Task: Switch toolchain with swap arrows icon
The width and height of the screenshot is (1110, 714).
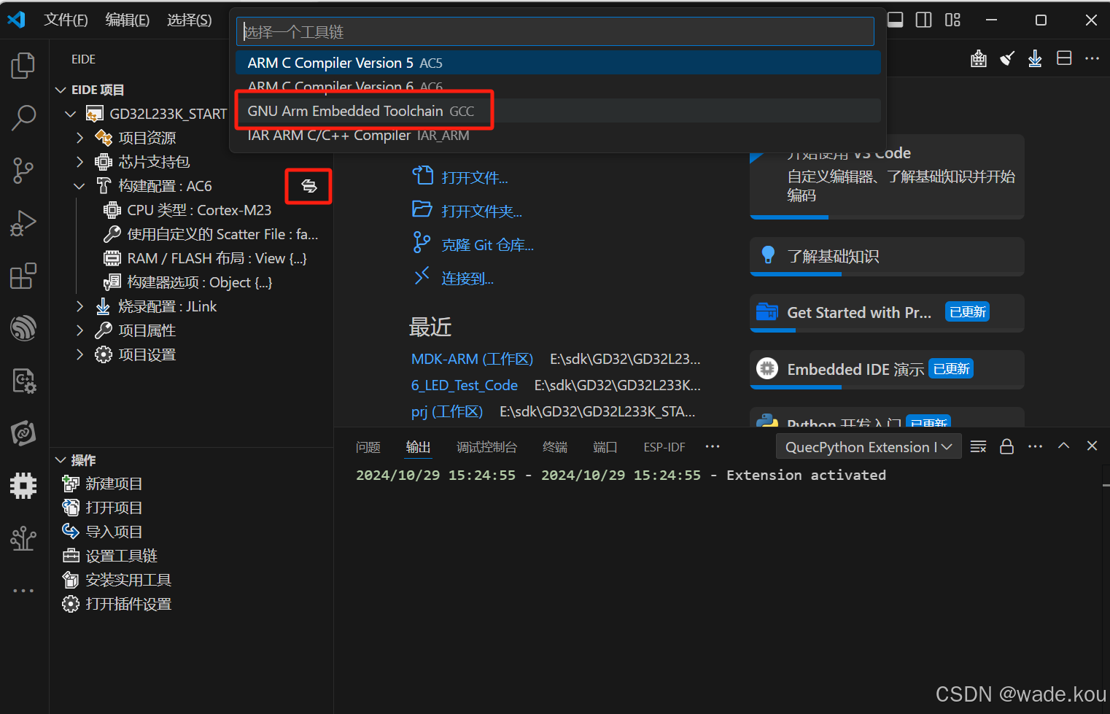Action: (x=309, y=186)
